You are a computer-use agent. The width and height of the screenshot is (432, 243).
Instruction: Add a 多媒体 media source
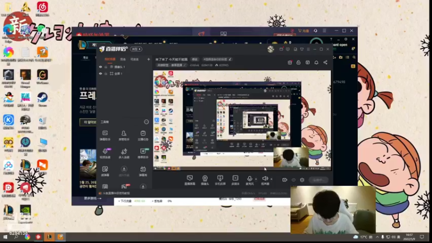[235, 180]
